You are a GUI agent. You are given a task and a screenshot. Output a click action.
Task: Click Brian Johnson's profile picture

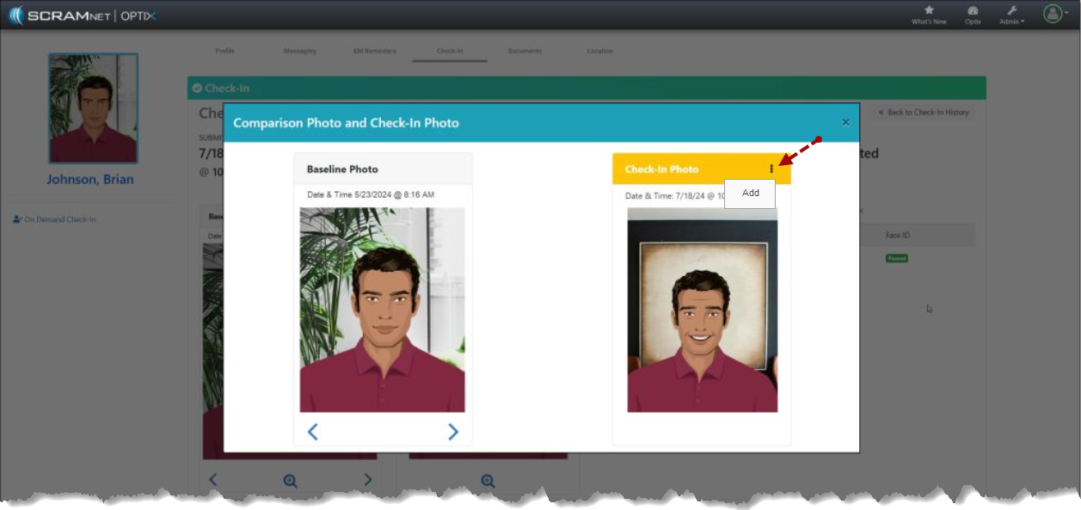tap(93, 108)
